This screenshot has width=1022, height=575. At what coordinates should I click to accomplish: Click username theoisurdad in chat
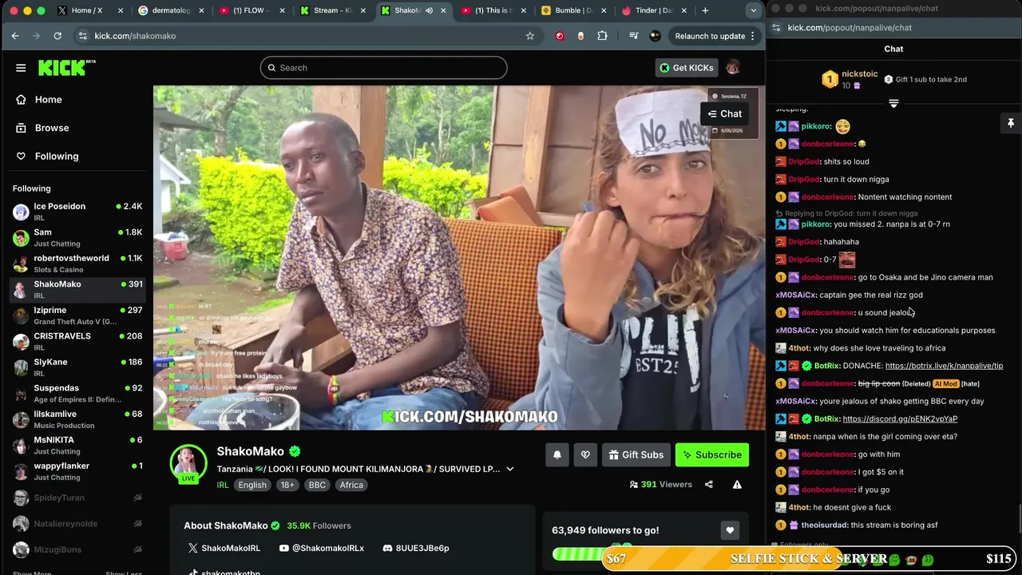point(824,525)
